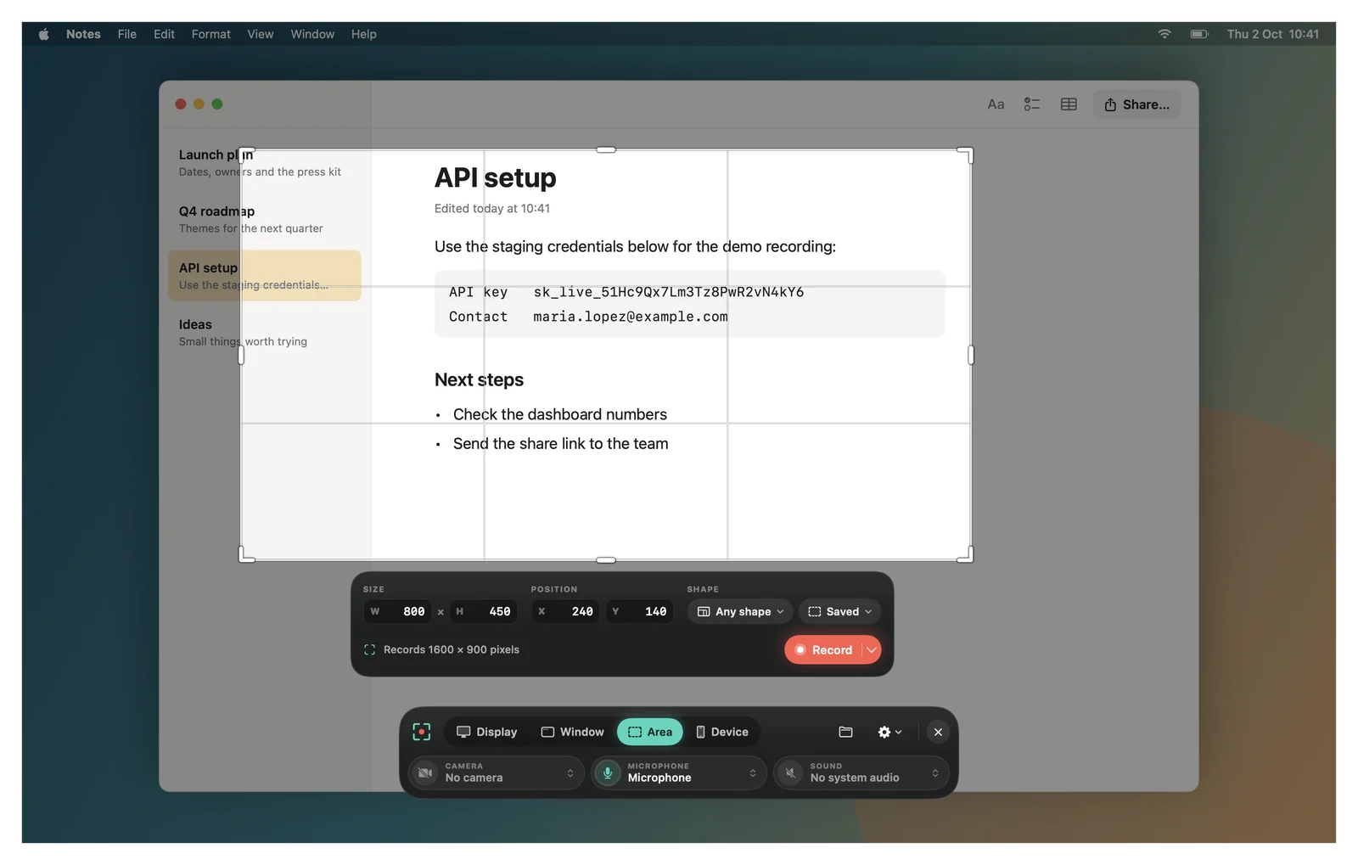The width and height of the screenshot is (1358, 865).
Task: Open the Saved areas dropdown
Action: [x=839, y=611]
